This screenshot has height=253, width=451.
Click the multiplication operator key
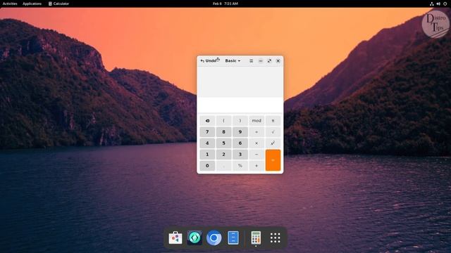pyautogui.click(x=257, y=143)
